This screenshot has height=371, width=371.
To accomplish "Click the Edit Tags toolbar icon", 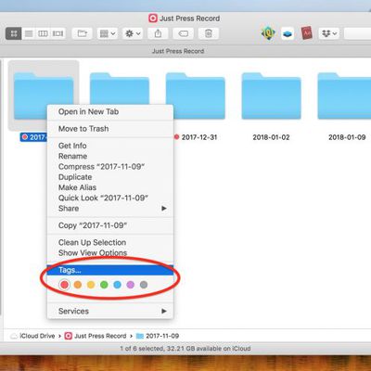I will click(x=184, y=33).
